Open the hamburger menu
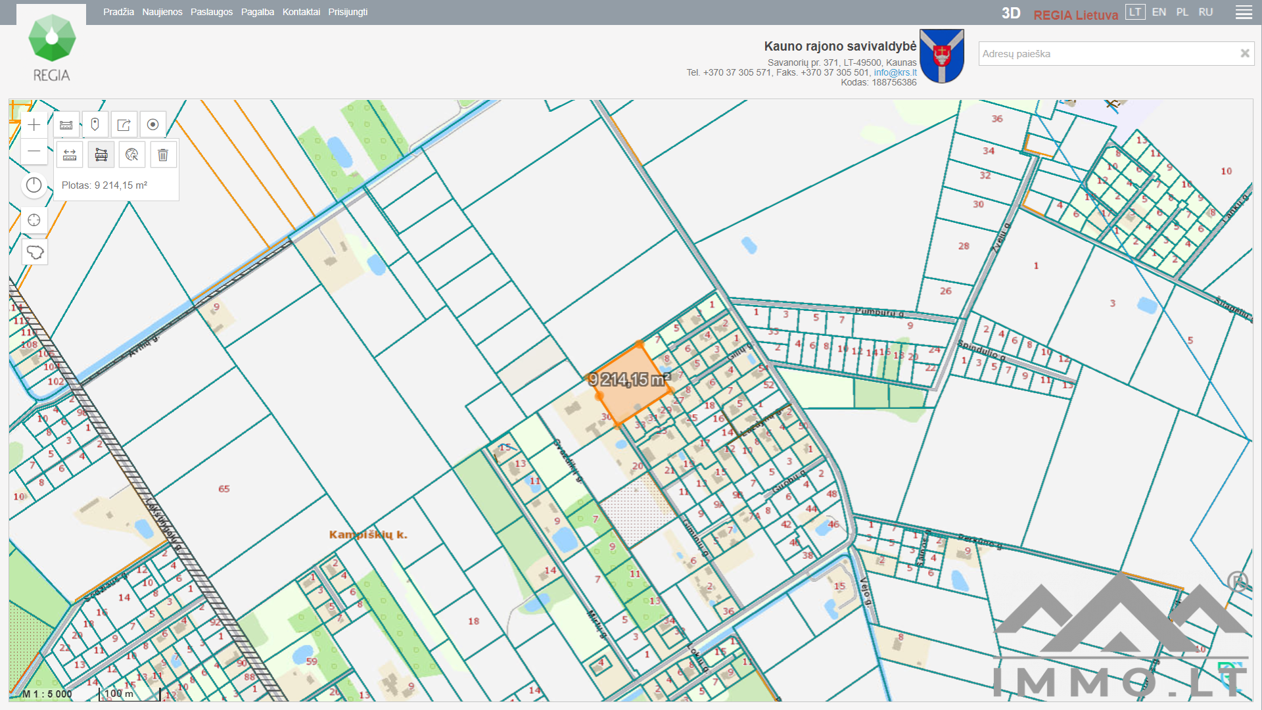The height and width of the screenshot is (710, 1262). click(1244, 12)
